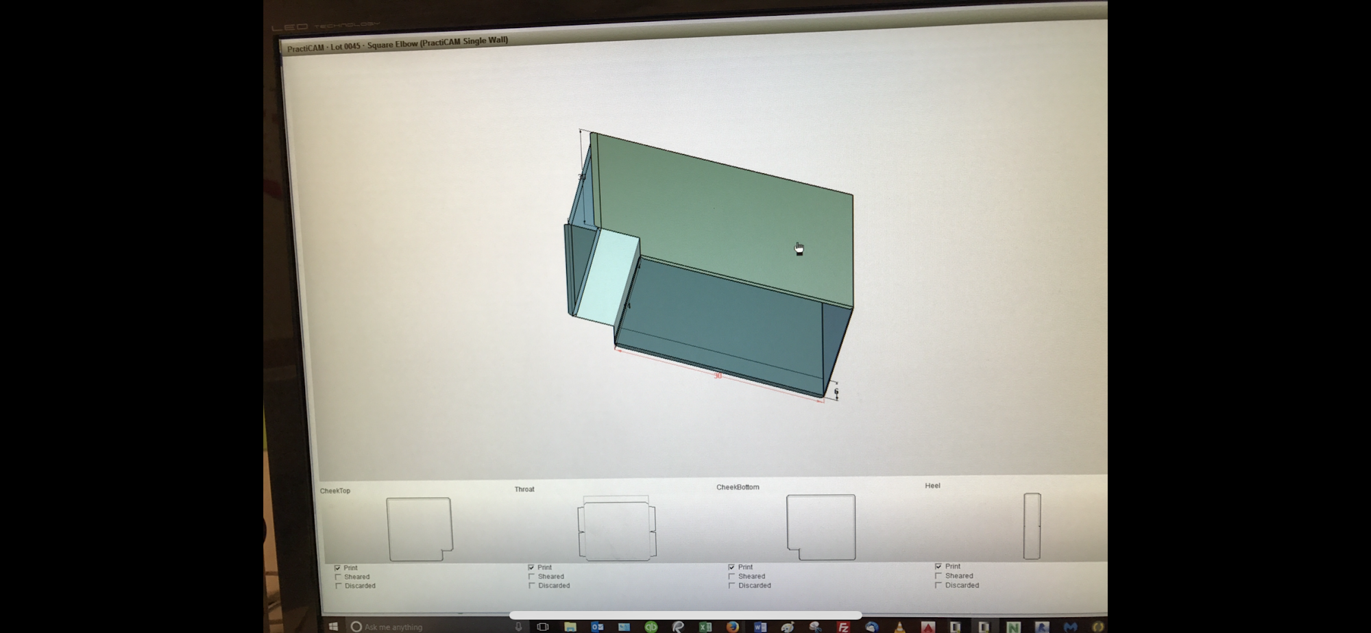Viewport: 1371px width, 633px height.
Task: Select the CheekTop flat pattern thumbnail
Action: coord(420,528)
